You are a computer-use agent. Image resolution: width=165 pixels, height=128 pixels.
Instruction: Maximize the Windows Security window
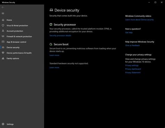coord(155,2)
